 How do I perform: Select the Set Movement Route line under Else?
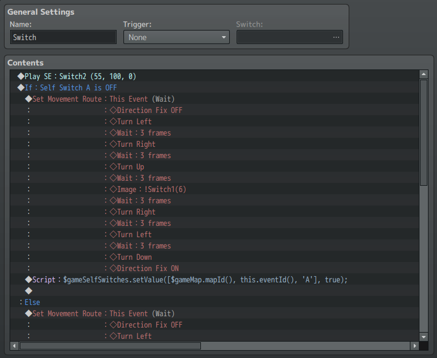(215, 313)
